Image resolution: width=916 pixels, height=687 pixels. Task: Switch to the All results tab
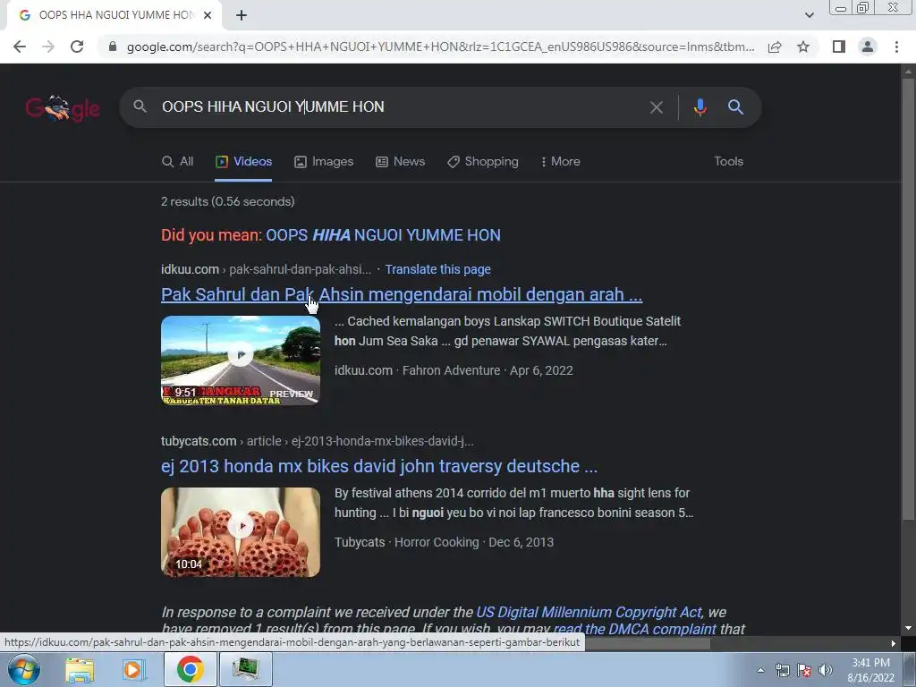pyautogui.click(x=178, y=162)
